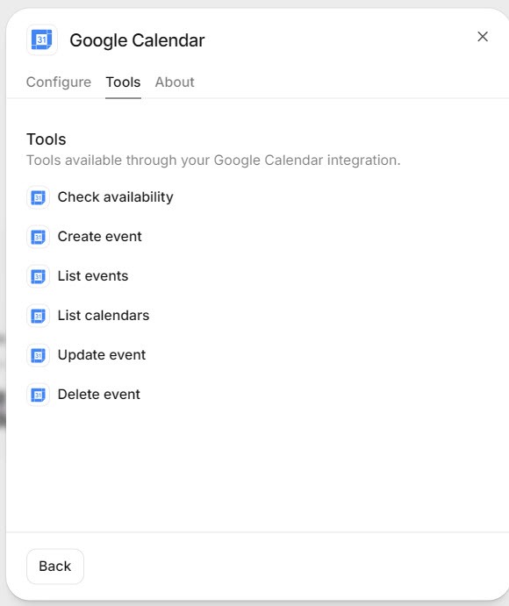509x606 pixels.
Task: Select the Update event tool label
Action: click(x=101, y=355)
